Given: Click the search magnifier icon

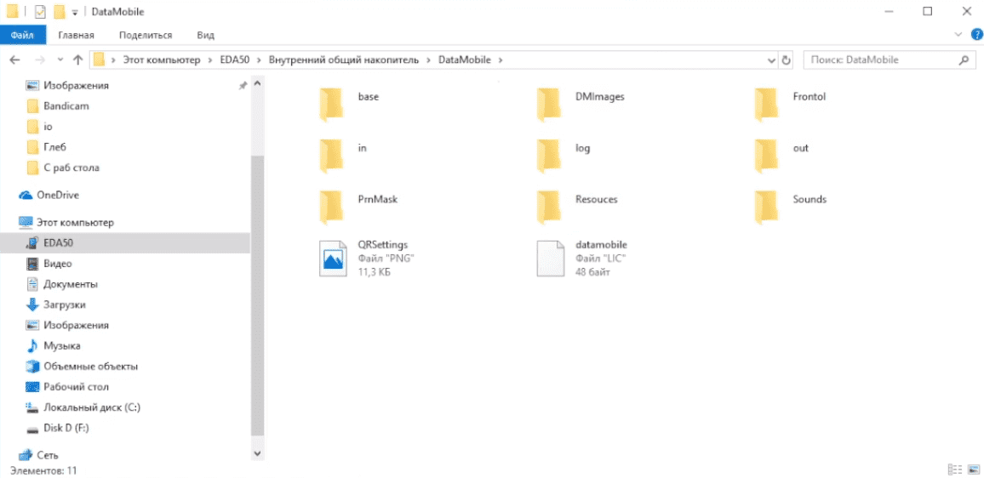Looking at the screenshot, I should coord(964,60).
